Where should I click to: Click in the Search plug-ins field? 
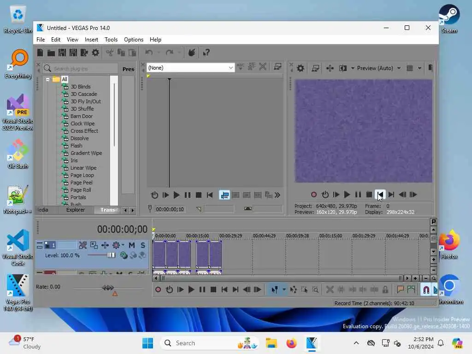point(80,69)
